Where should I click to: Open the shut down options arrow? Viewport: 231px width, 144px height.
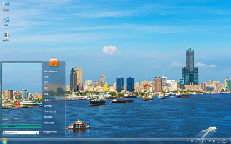click(55, 133)
